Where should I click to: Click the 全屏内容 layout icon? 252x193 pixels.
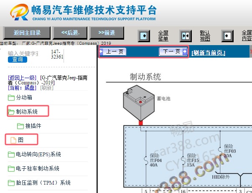pos(227,36)
